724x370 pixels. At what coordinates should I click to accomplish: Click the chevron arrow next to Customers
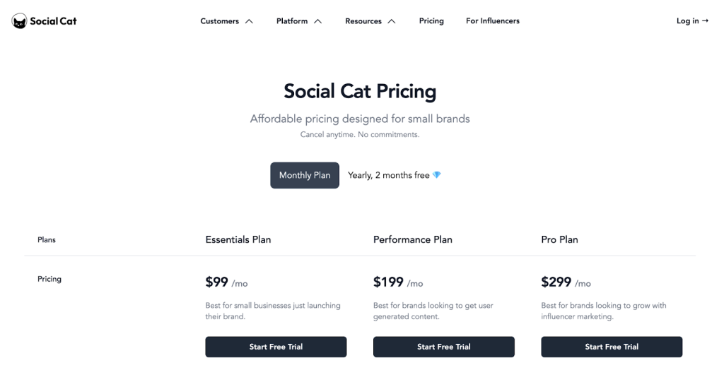pyautogui.click(x=249, y=21)
